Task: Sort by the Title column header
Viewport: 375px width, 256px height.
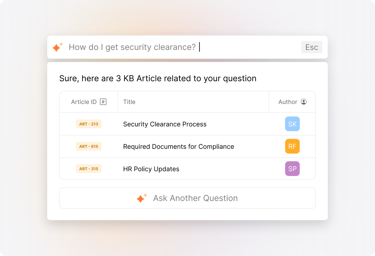Action: click(x=129, y=101)
